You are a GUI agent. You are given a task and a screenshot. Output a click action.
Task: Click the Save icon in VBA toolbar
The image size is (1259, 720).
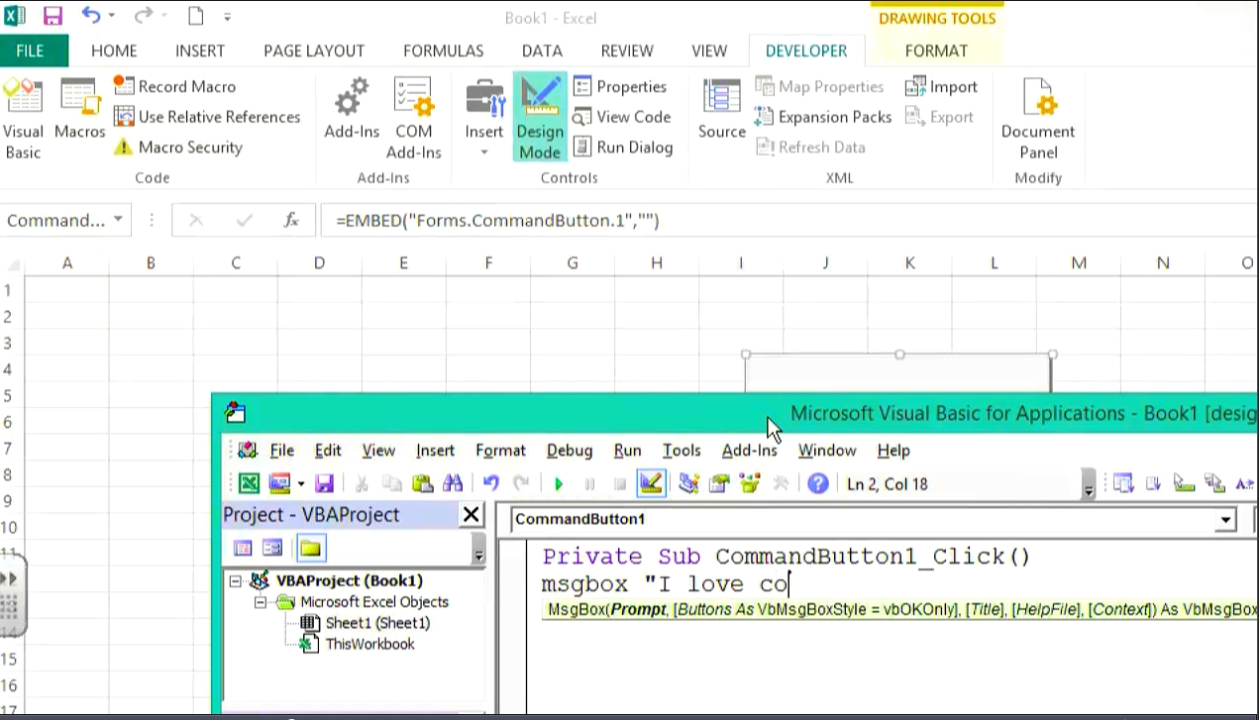[324, 483]
